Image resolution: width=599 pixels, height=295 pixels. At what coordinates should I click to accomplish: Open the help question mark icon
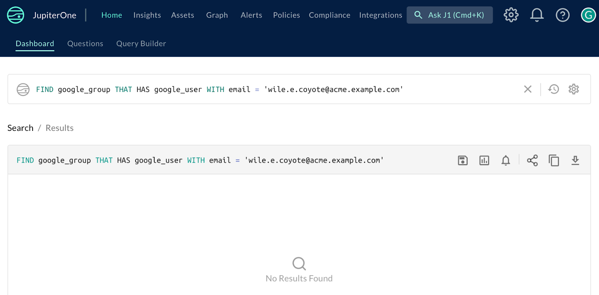pos(562,15)
